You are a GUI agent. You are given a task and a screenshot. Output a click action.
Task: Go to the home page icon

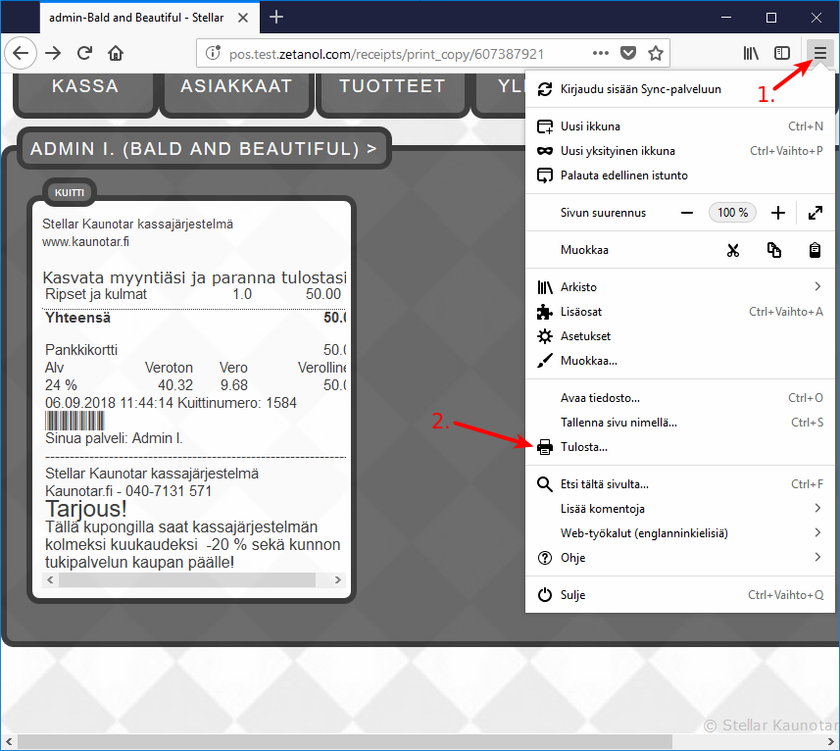(x=116, y=53)
